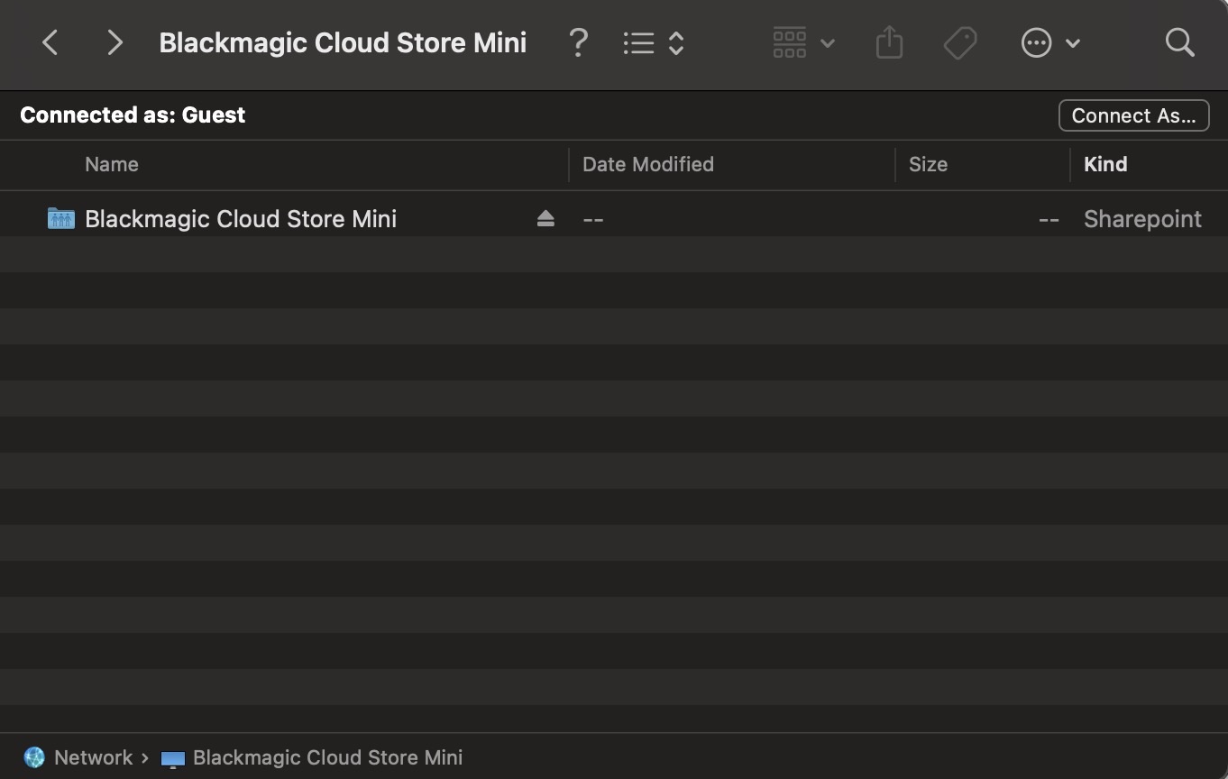Viewport: 1228px width, 779px height.
Task: Select the Blackmagic Cloud Store Mini share row
Action: pos(241,219)
